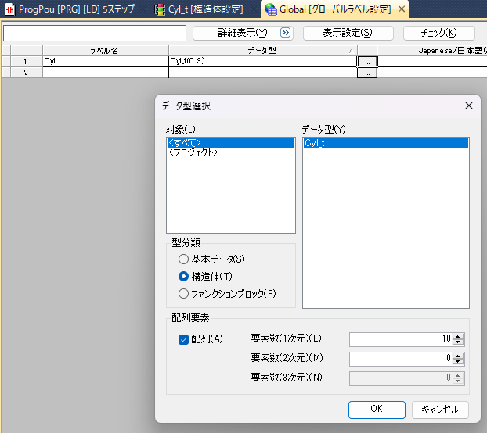
Task: Click the 要素数(2次元) value field
Action: [x=401, y=359]
